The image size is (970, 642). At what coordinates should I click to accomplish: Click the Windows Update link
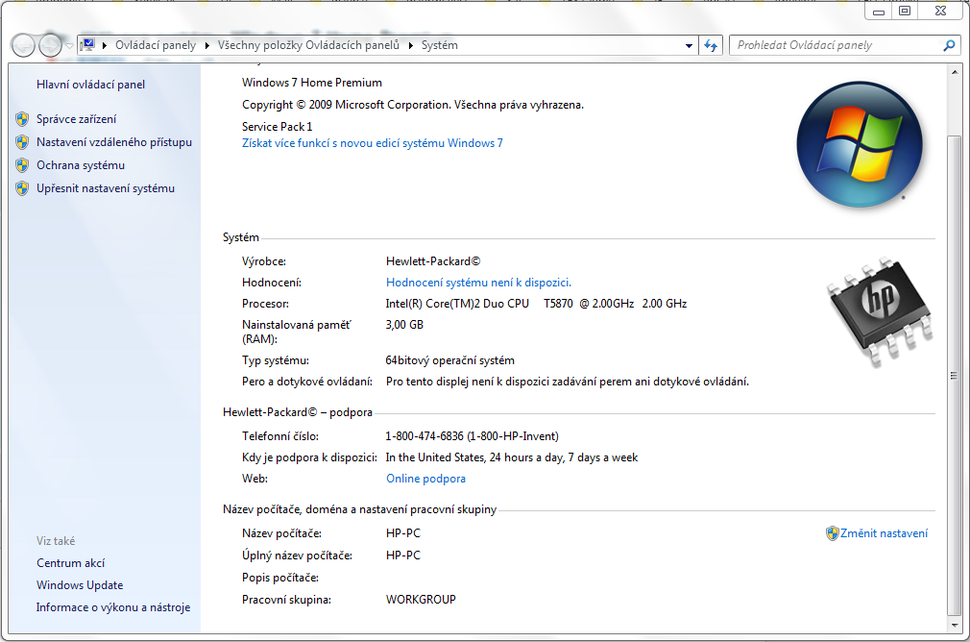(x=80, y=585)
